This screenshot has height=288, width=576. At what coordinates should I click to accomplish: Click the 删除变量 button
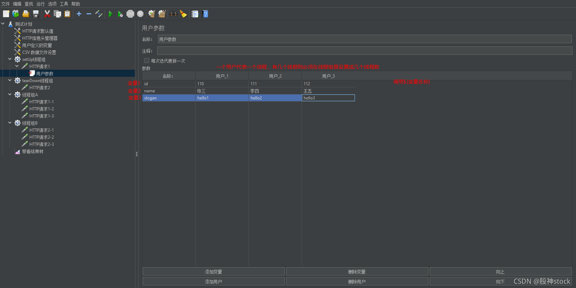[x=357, y=271]
